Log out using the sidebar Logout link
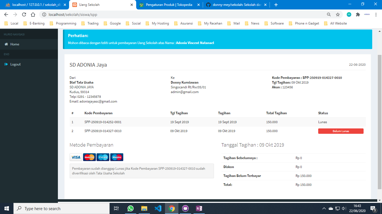The width and height of the screenshot is (382, 214). coord(15,64)
